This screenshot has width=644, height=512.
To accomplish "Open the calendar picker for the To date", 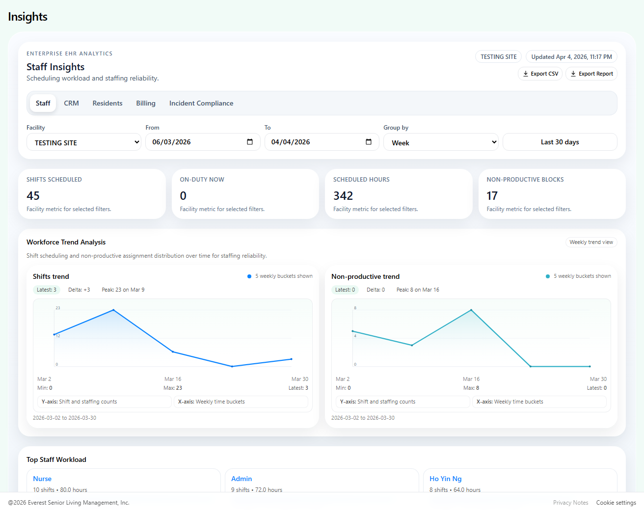I will click(369, 142).
